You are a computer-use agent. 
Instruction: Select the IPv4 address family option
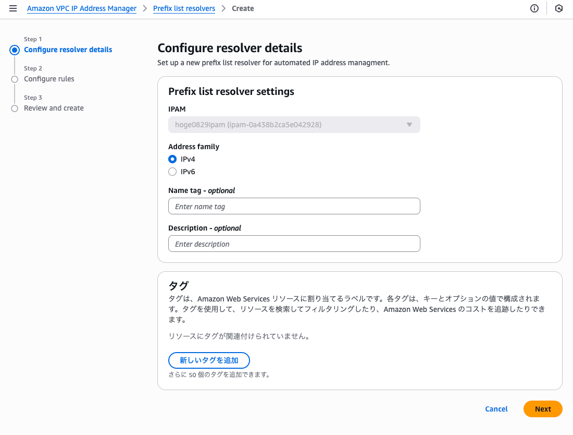pos(172,159)
